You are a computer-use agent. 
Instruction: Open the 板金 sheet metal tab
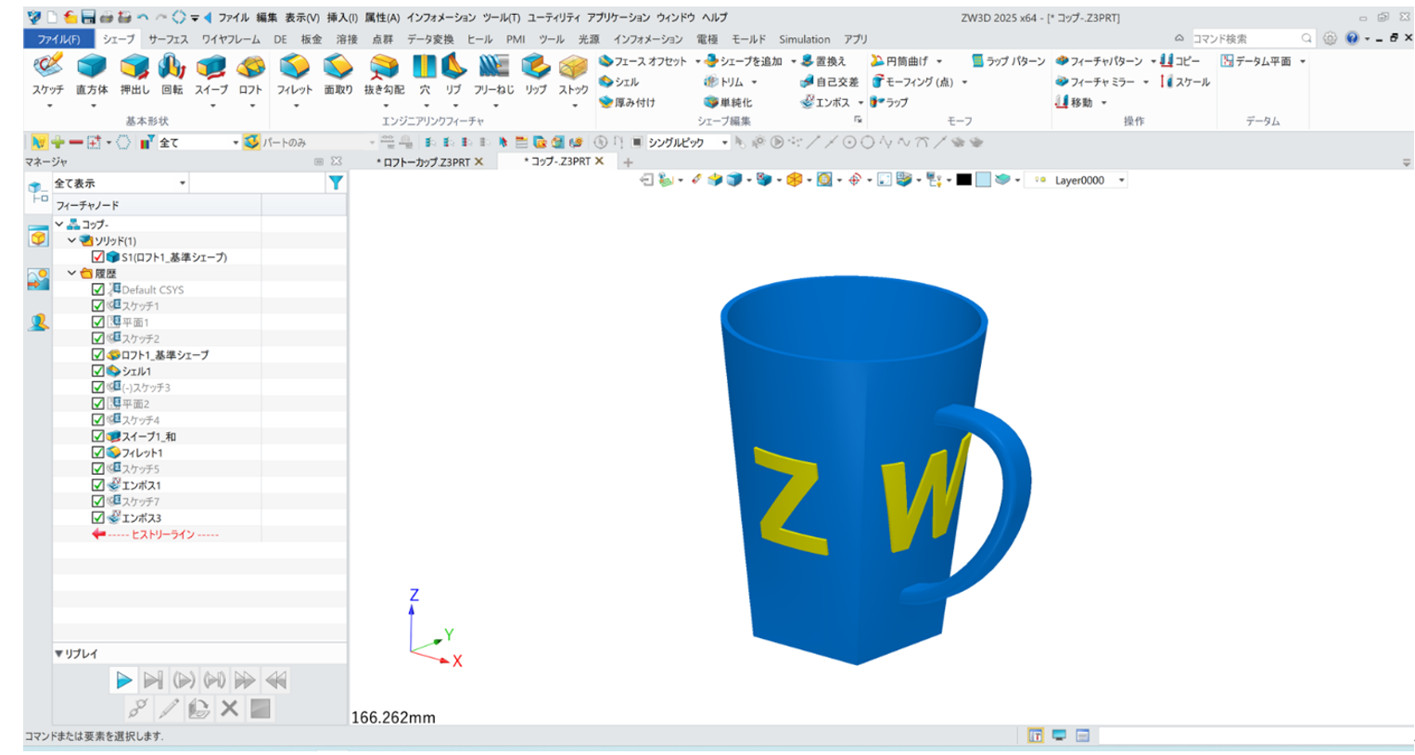tap(312, 39)
